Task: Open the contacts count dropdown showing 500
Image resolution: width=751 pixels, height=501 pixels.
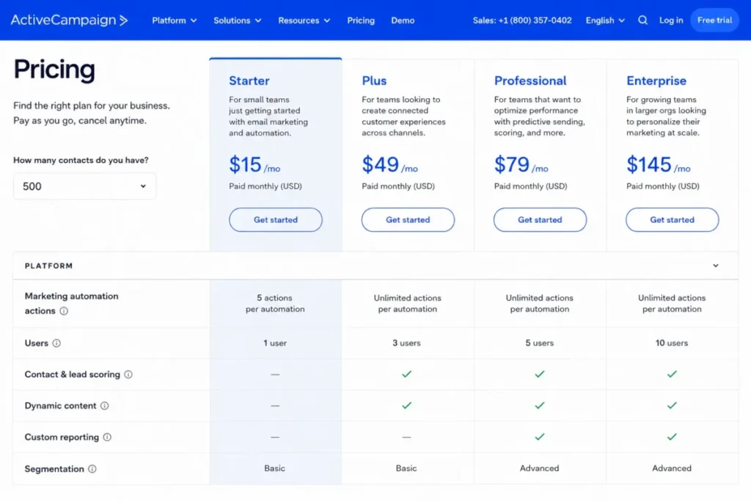Action: coord(84,186)
